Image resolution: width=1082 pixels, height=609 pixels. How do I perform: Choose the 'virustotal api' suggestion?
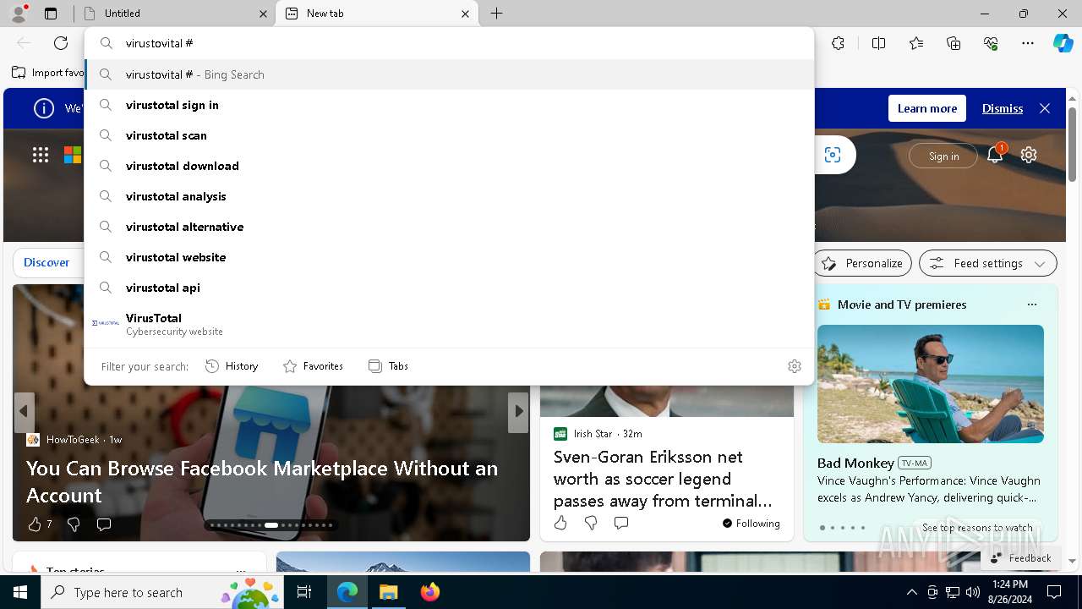[x=449, y=288]
